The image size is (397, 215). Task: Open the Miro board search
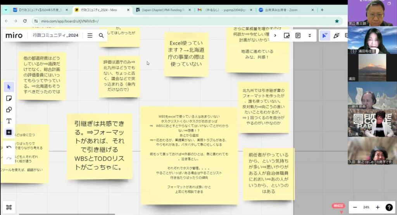[101, 36]
